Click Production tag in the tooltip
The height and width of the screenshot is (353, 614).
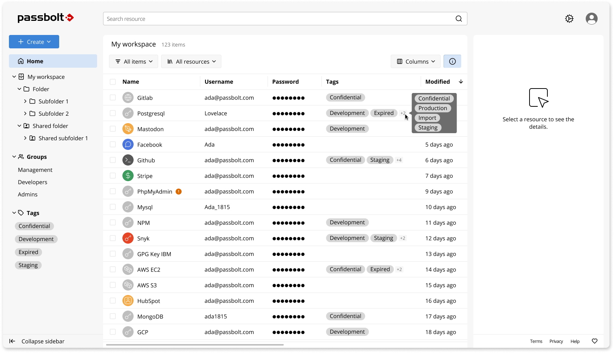tap(433, 108)
